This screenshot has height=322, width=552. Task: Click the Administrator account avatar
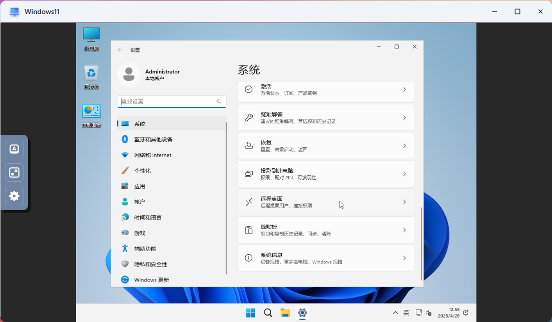pyautogui.click(x=129, y=74)
